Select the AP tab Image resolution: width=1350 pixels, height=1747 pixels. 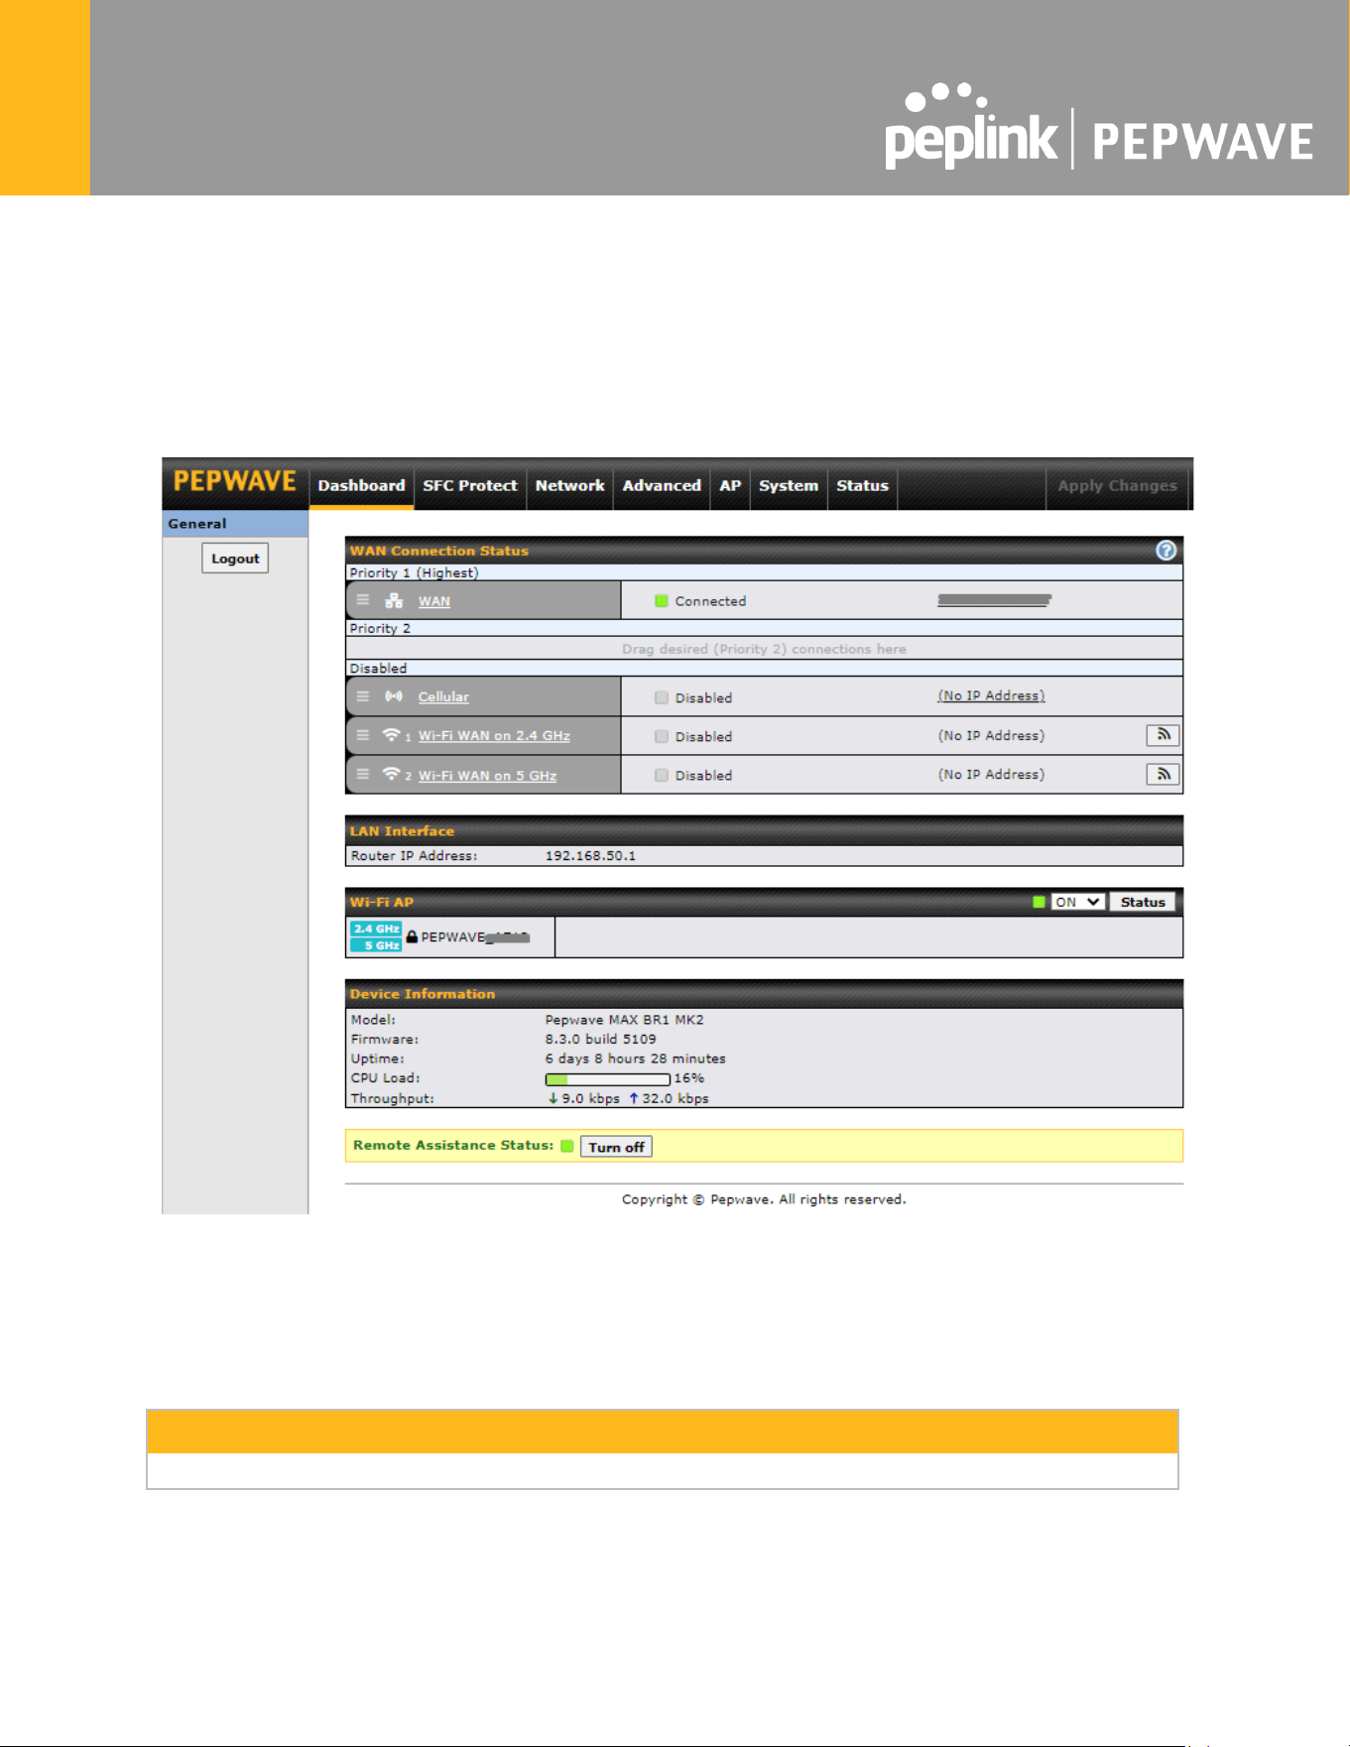point(730,485)
